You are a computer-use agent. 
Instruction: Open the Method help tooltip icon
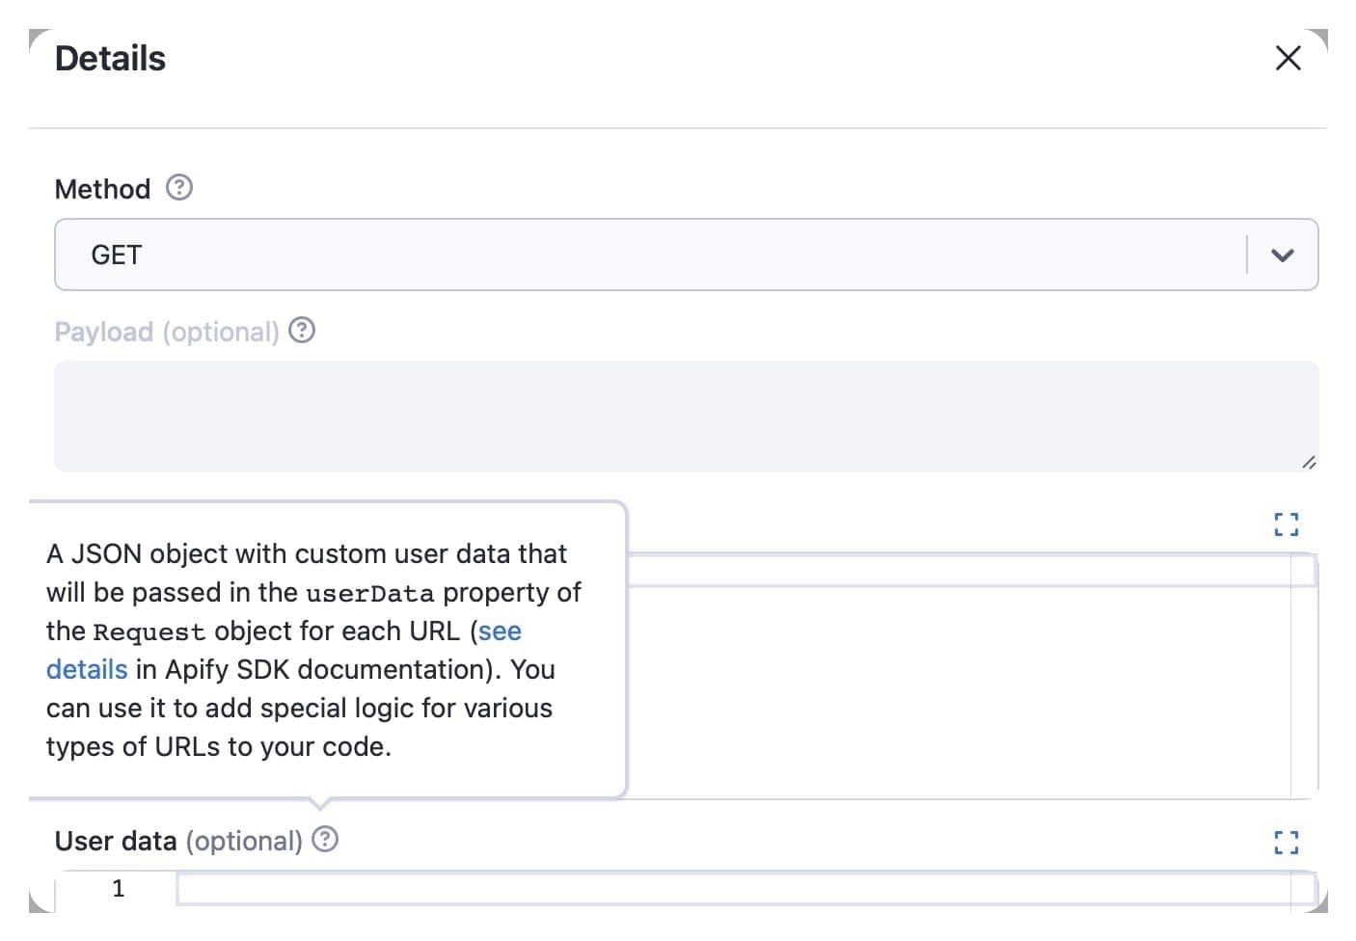click(x=179, y=188)
